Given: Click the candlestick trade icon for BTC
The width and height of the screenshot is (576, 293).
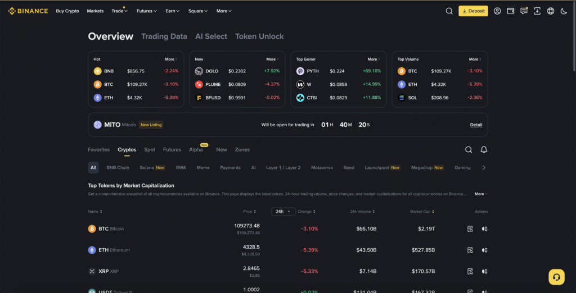Looking at the screenshot, I should pos(484,229).
